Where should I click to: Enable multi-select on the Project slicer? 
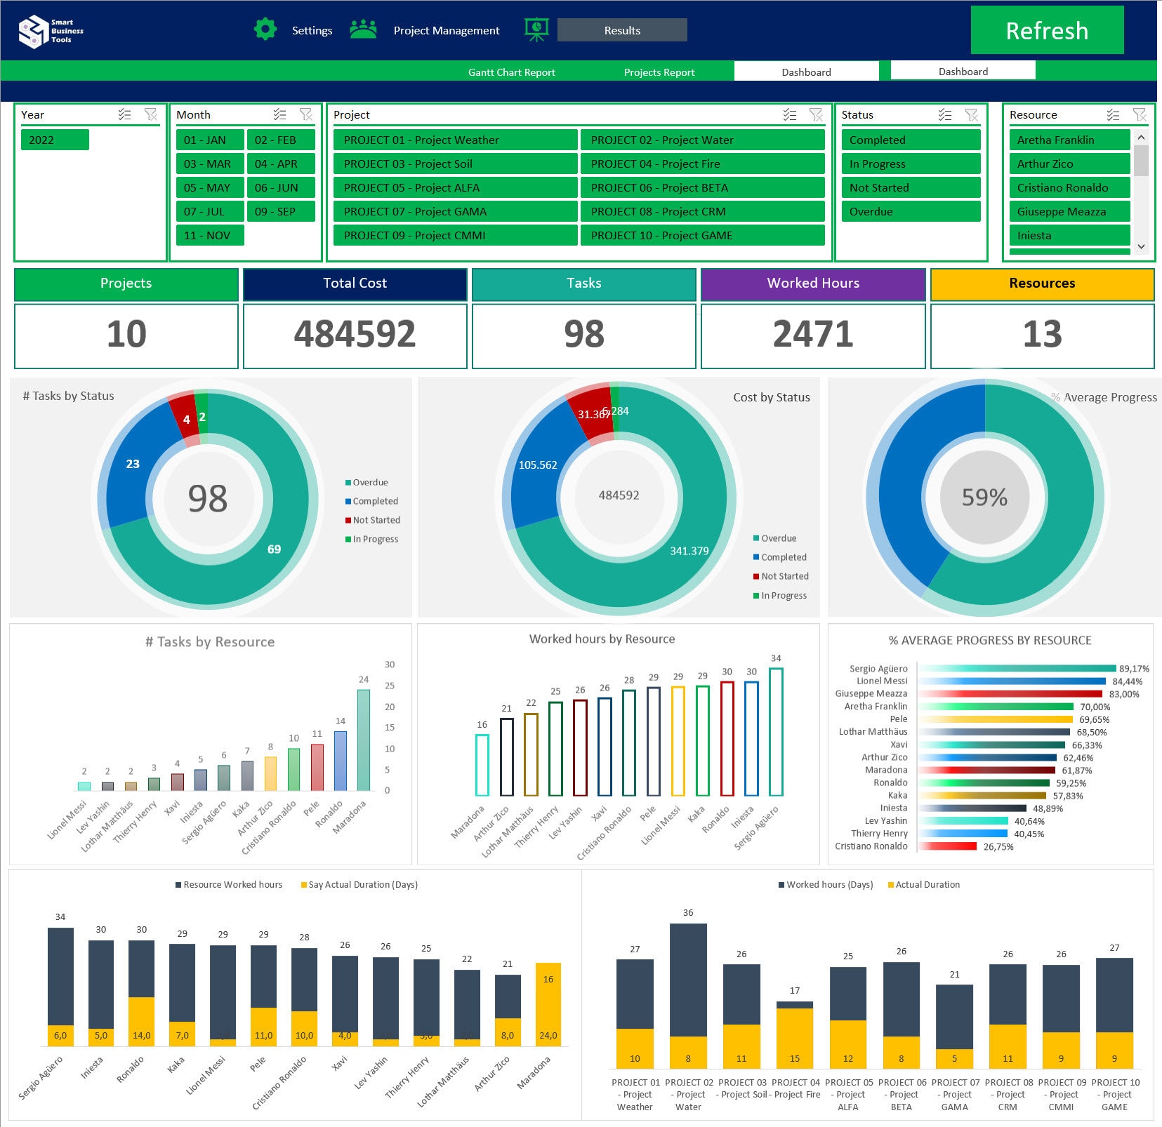tap(789, 115)
